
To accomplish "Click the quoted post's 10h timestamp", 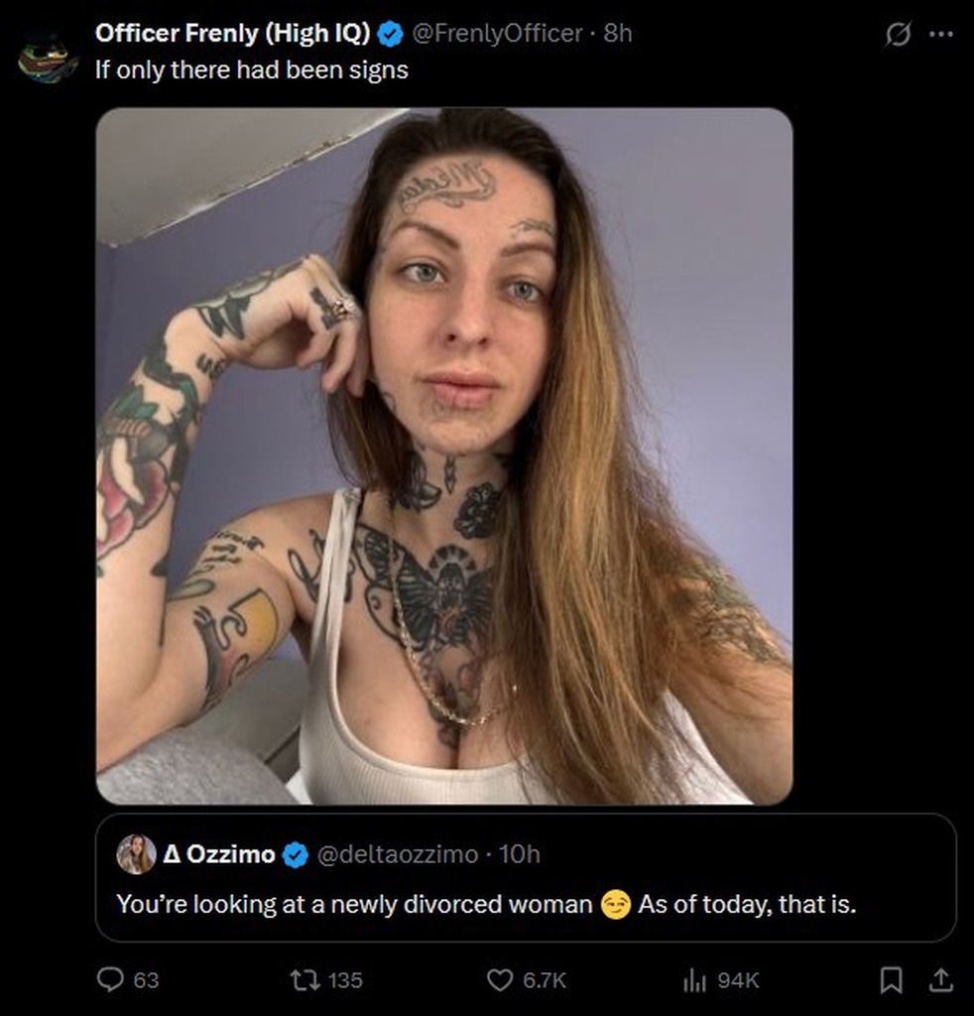I will [520, 854].
